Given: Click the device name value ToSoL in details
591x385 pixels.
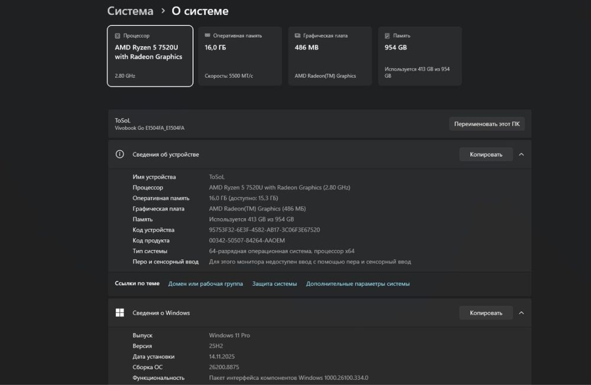Looking at the screenshot, I should tap(217, 177).
